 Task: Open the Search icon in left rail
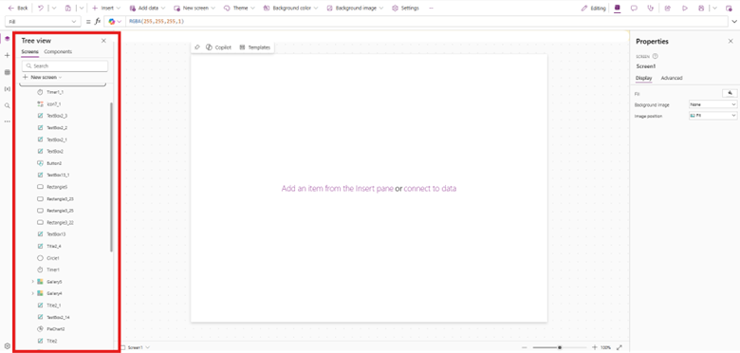point(7,105)
